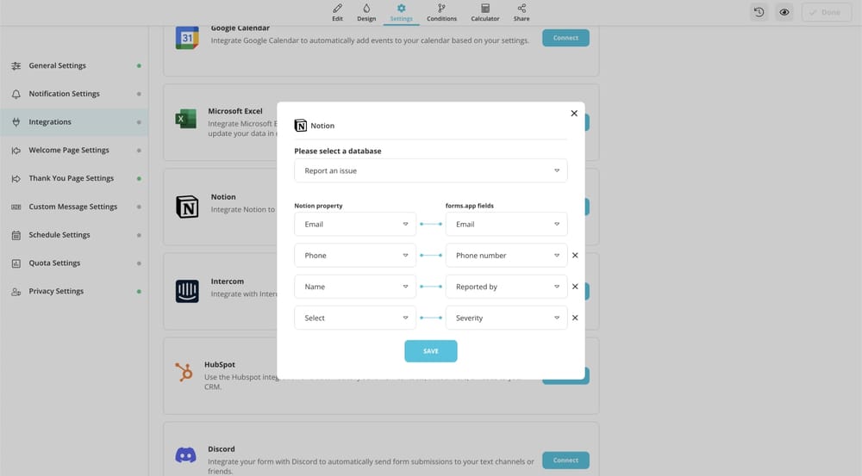The width and height of the screenshot is (862, 476).
Task: Open Notification Settings in the sidebar
Action: [64, 94]
